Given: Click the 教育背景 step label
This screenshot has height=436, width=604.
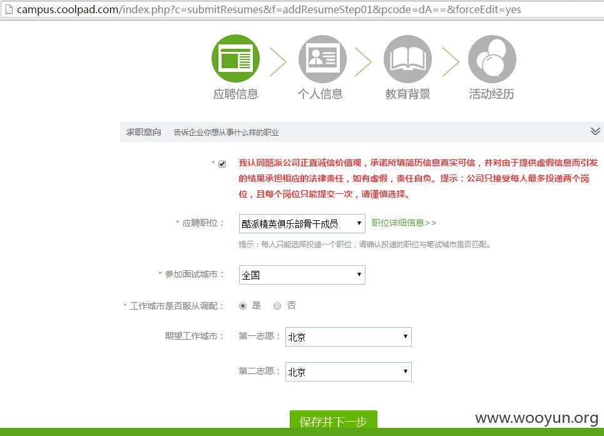Looking at the screenshot, I should 407,94.
